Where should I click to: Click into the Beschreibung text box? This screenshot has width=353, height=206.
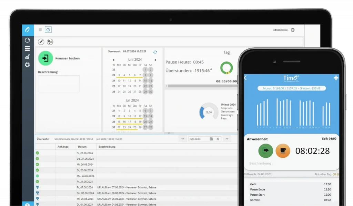[59, 84]
